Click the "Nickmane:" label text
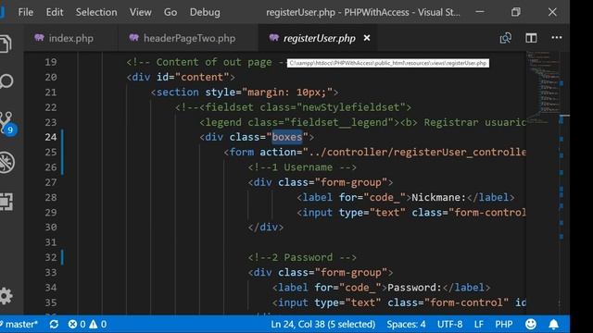 coord(438,197)
